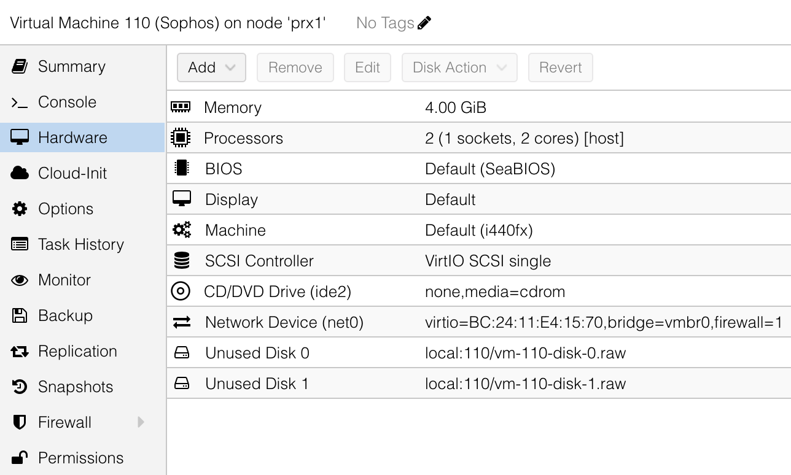Open the Add hardware dropdown

point(211,68)
